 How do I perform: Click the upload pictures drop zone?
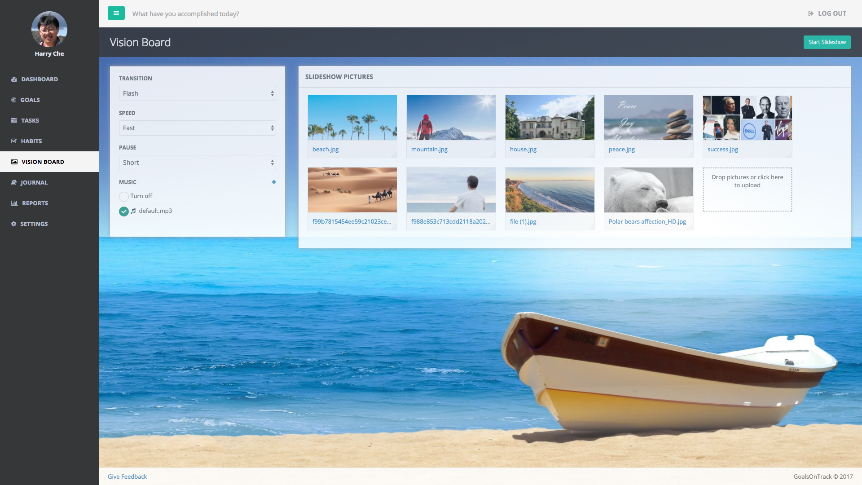[748, 190]
